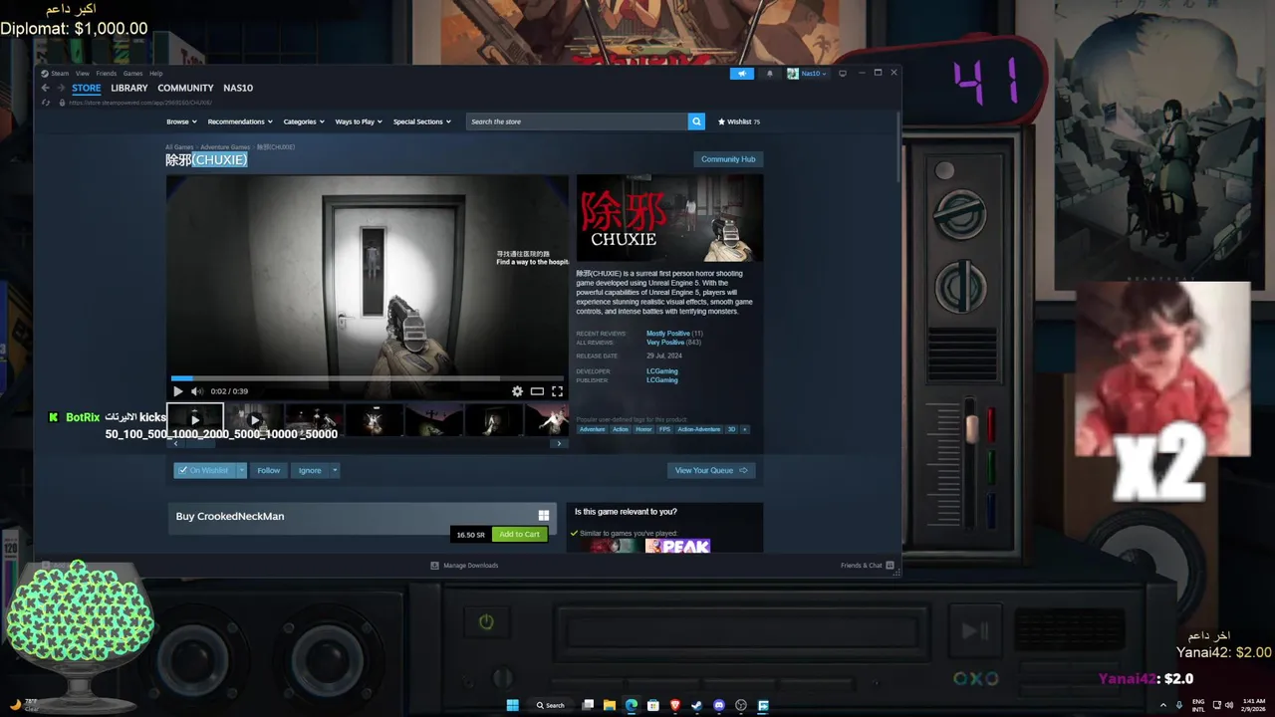This screenshot has width=1275, height=717.
Task: Open the Categories dropdown menu
Action: (304, 121)
